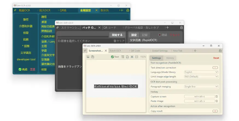The width and height of the screenshot is (239, 121).
Task: Click the 開始する button
Action: tap(117, 35)
